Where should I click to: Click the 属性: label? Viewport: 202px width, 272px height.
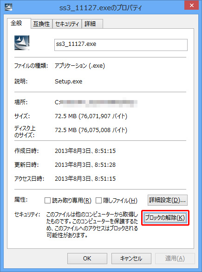(21, 200)
